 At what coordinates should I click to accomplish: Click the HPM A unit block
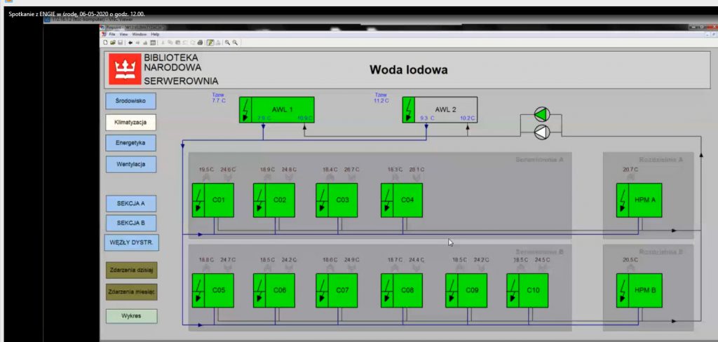point(638,200)
